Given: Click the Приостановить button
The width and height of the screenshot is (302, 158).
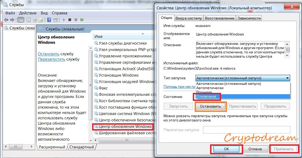Looking at the screenshot, I should coord(243,106).
